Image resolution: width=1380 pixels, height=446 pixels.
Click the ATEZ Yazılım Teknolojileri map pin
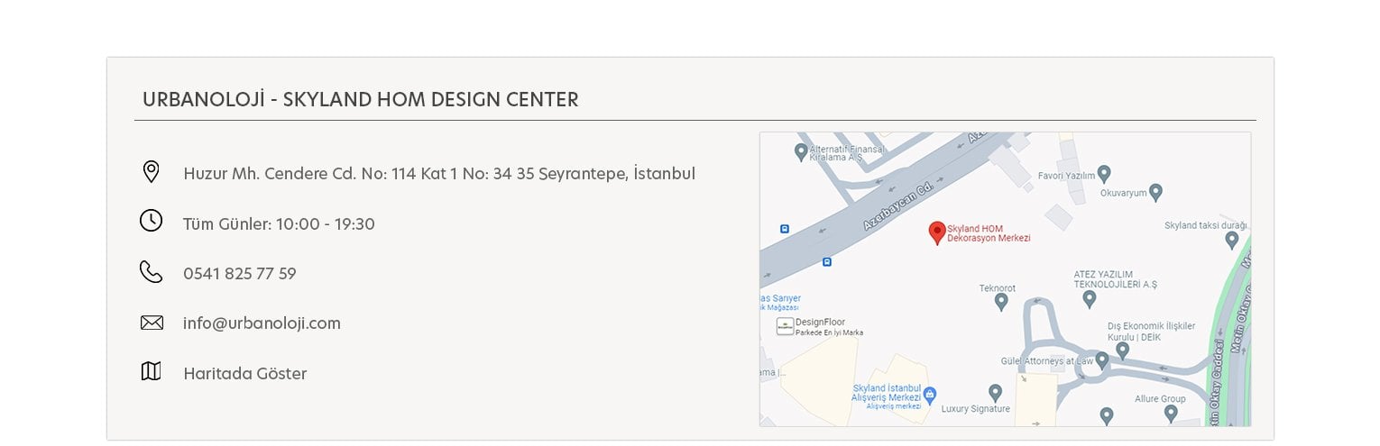(1090, 299)
